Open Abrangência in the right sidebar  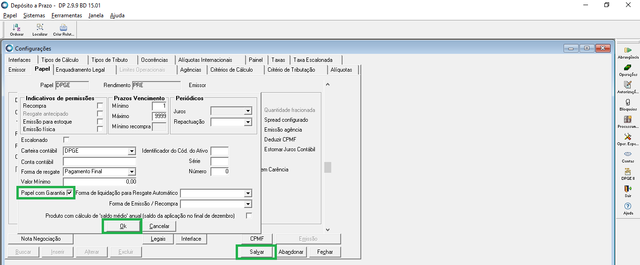click(x=628, y=53)
